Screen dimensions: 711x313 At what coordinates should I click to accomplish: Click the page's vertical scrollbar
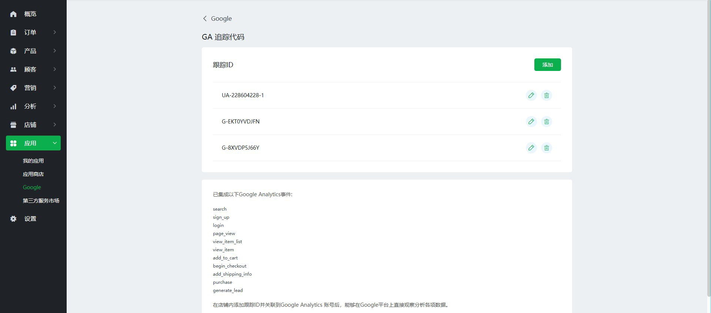pos(709,148)
